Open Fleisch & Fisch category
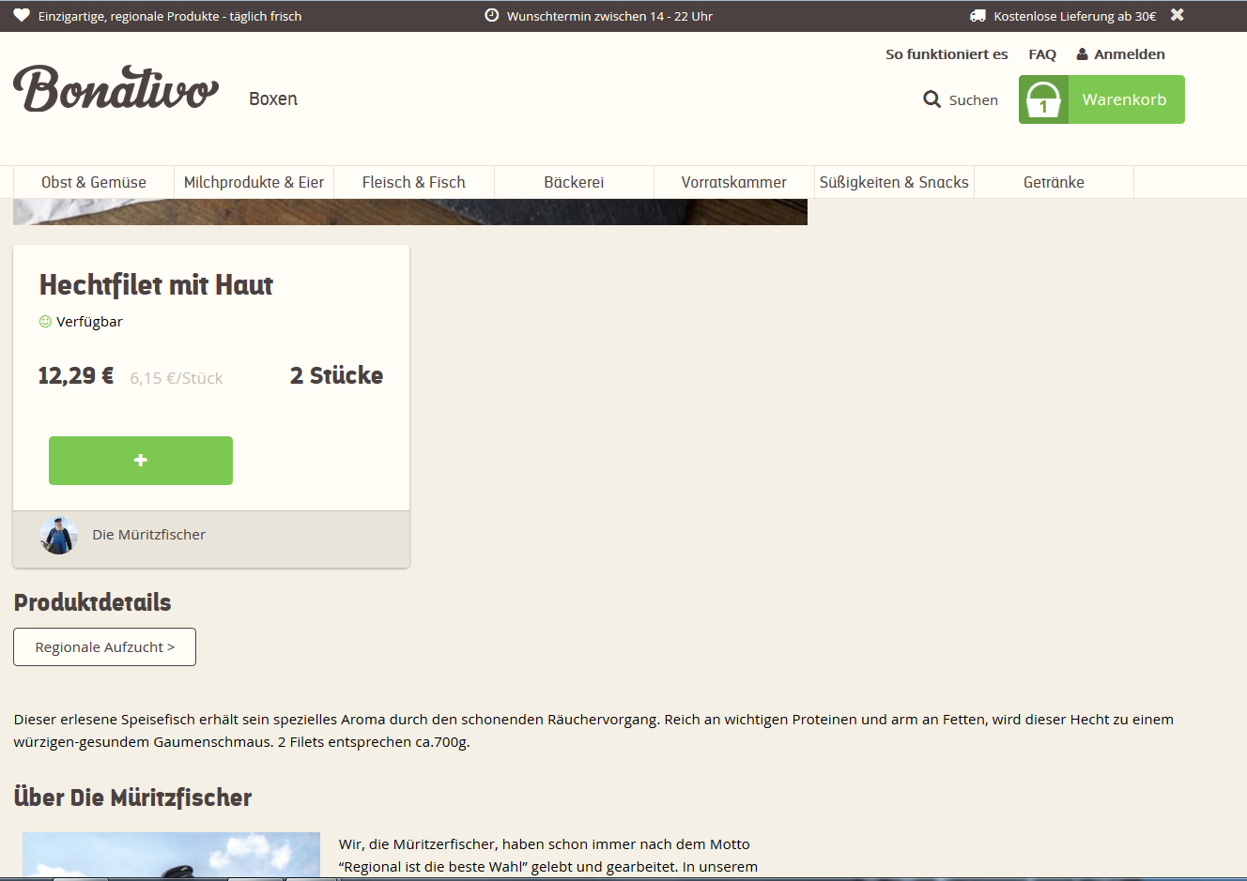 pyautogui.click(x=414, y=182)
